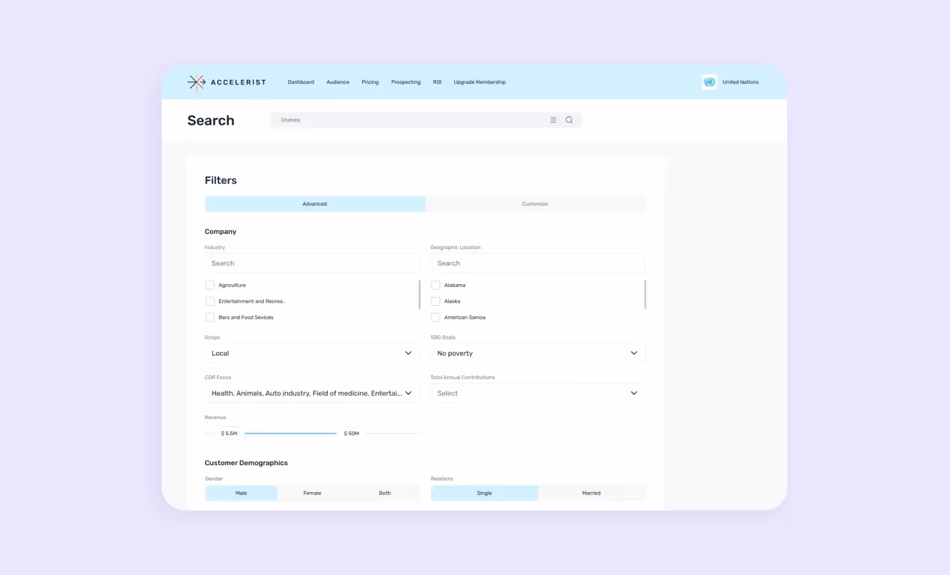Enable the Bars and Food Sevices checkbox
Screen dimensions: 950x575
pyautogui.click(x=210, y=317)
